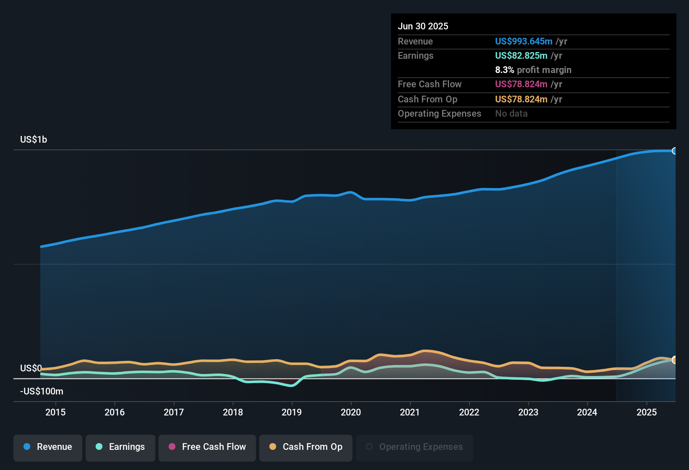Select the 2015 x-axis label
The width and height of the screenshot is (689, 470).
click(x=55, y=412)
